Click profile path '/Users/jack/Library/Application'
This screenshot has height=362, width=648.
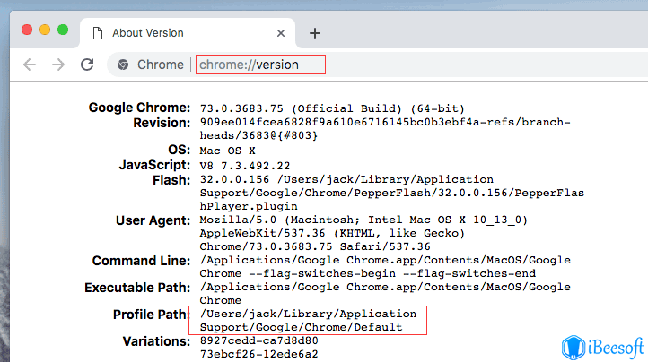pos(308,314)
